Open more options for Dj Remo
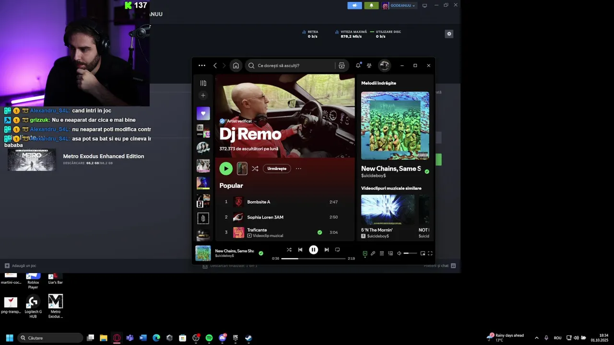The image size is (614, 345). point(298,169)
